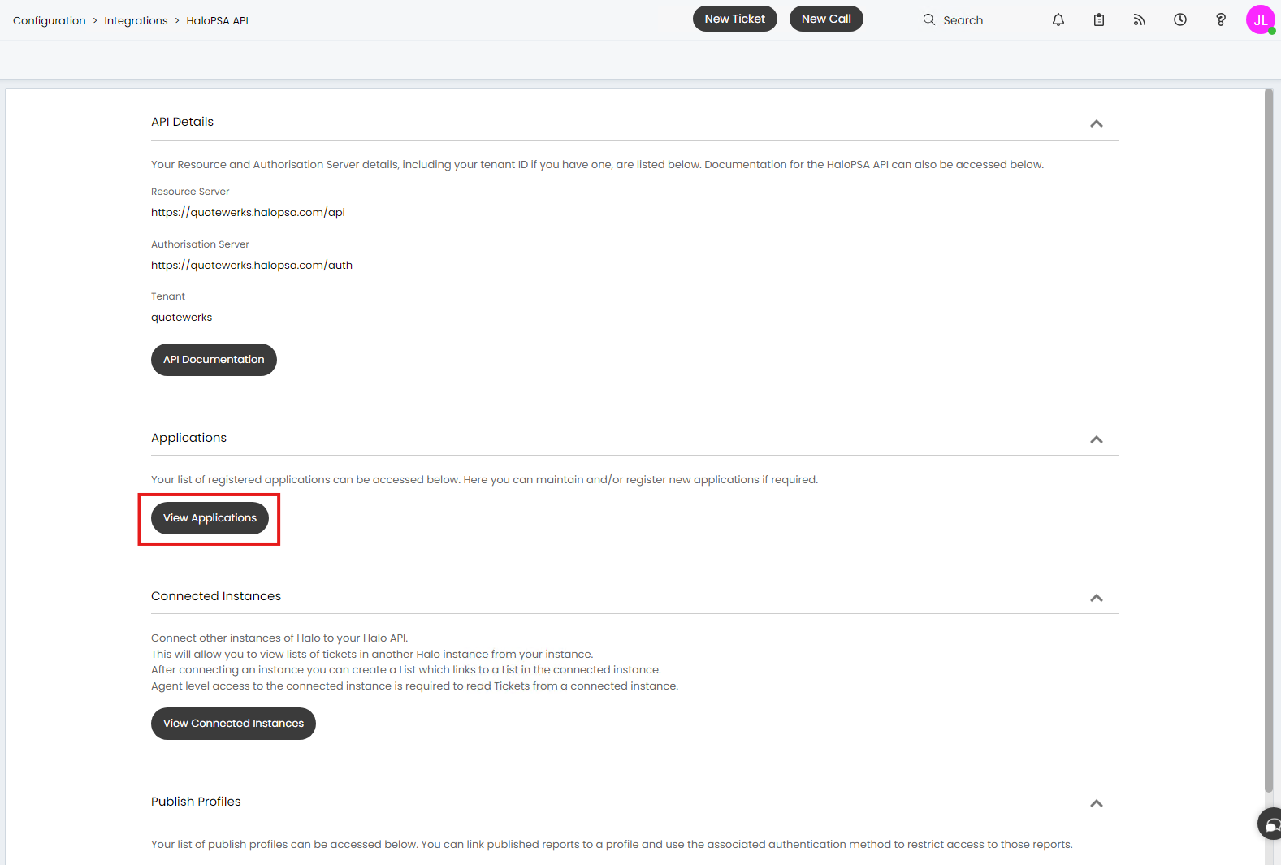Go to Configuration breadcrumb
The image size is (1281, 865).
pyautogui.click(x=49, y=20)
